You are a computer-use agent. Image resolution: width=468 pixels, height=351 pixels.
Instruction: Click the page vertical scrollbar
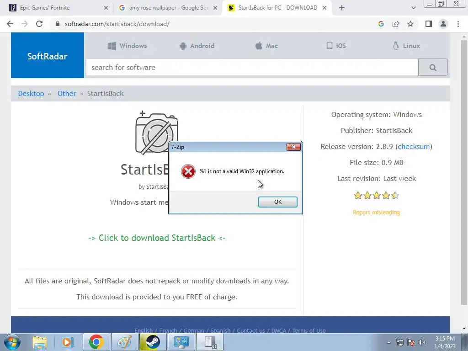pos(464,172)
